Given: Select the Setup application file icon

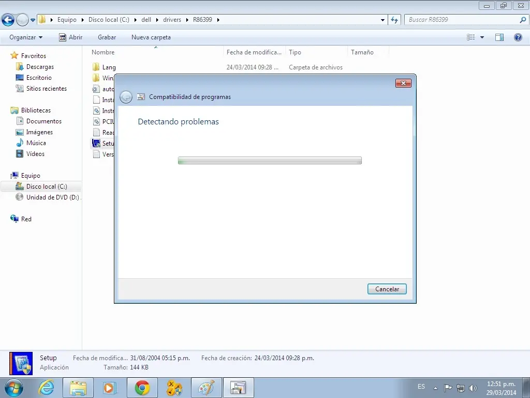Looking at the screenshot, I should (x=96, y=143).
